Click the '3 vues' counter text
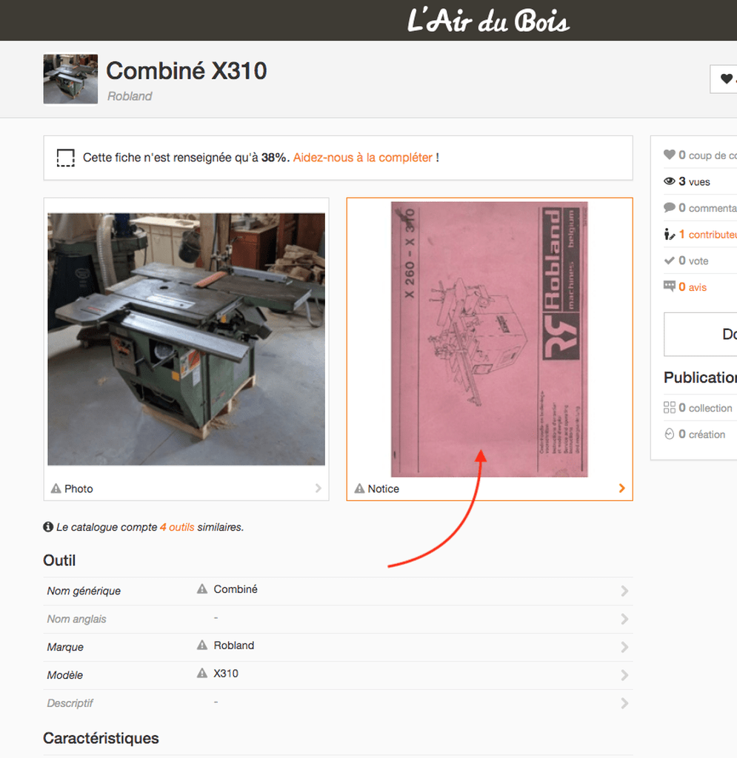This screenshot has height=758, width=737. tap(695, 182)
